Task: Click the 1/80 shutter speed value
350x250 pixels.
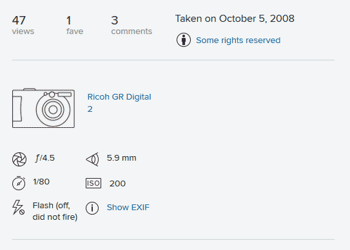Action: pos(41,182)
